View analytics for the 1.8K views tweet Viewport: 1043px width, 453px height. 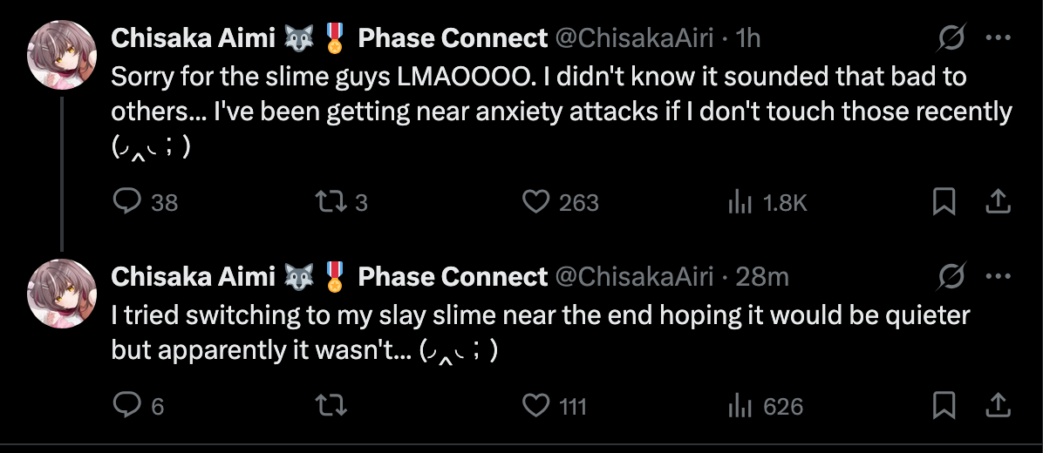coord(740,202)
